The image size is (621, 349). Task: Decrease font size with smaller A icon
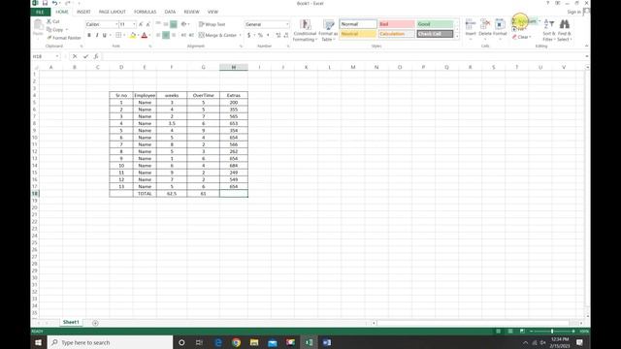point(148,24)
